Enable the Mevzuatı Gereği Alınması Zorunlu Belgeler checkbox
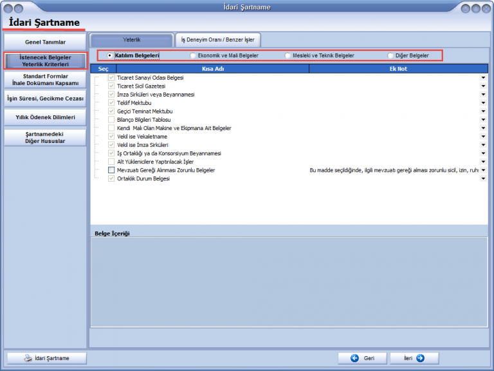Screen dimensions: 494x371 coord(111,170)
